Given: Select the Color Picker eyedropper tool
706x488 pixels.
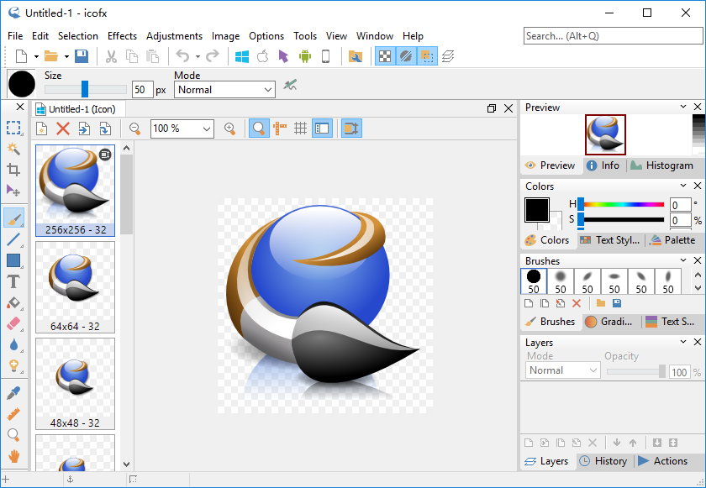Looking at the screenshot, I should coord(13,393).
